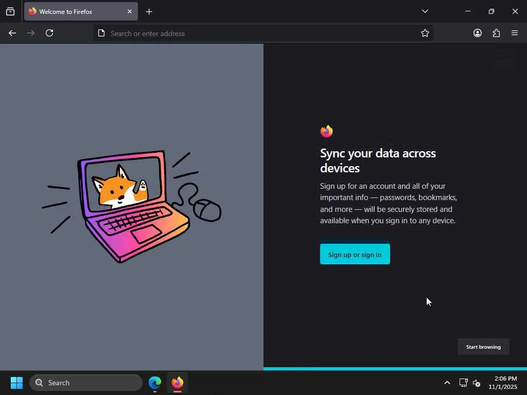Viewport: 527px width, 395px height.
Task: Click the fox laptop illustration
Action: click(132, 206)
